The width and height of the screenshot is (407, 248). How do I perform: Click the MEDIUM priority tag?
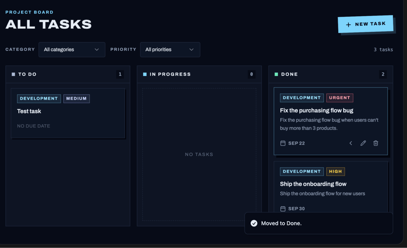coord(76,99)
